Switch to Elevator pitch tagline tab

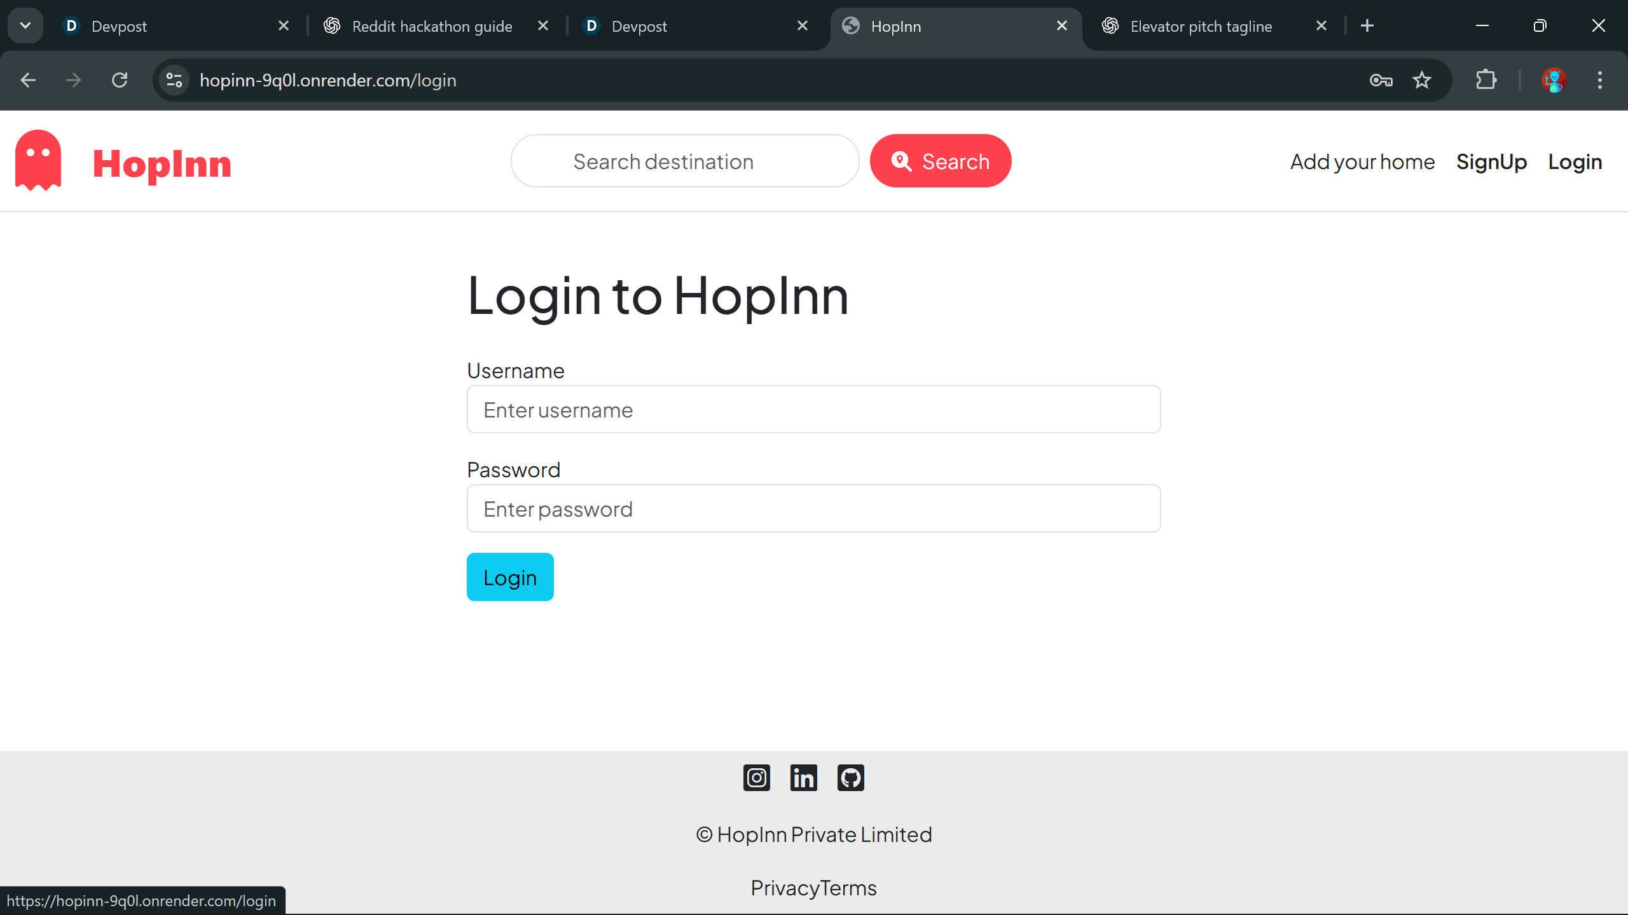1201,26
